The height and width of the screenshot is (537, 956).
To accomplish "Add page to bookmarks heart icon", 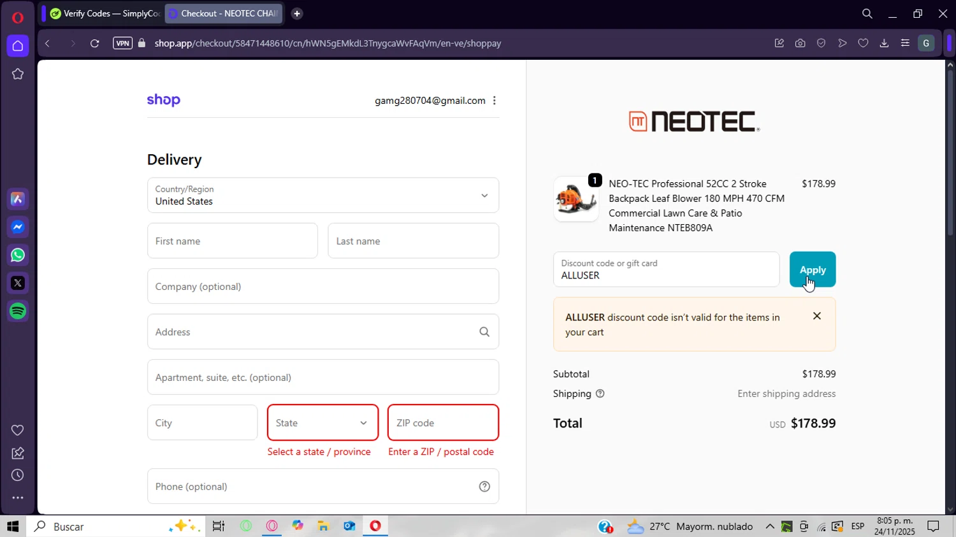I will 863,43.
